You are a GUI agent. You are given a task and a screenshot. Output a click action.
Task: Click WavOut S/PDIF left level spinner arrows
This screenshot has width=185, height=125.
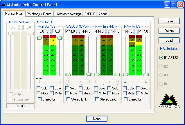(77, 31)
